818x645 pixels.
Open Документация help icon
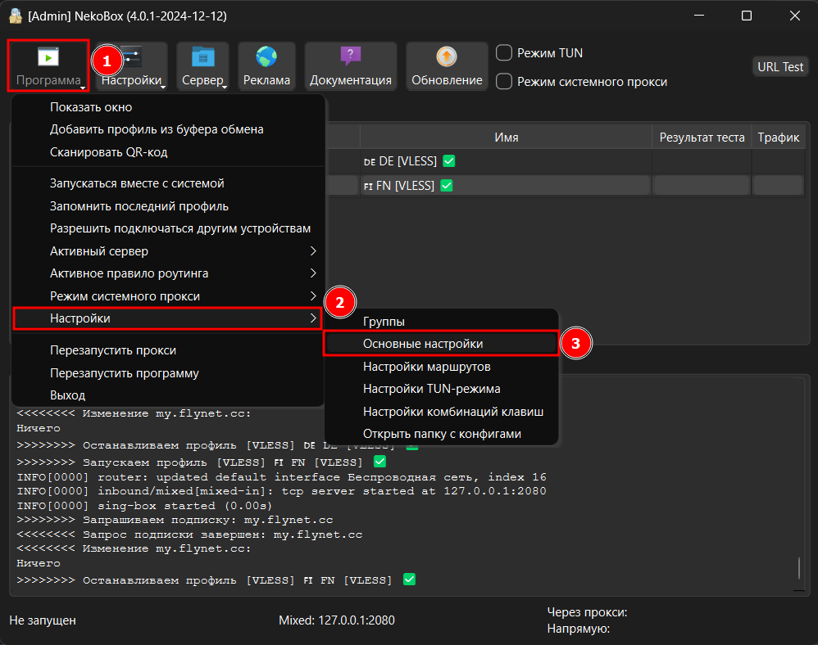click(x=350, y=57)
